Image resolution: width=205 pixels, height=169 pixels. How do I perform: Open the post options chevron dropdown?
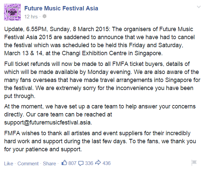199,7
